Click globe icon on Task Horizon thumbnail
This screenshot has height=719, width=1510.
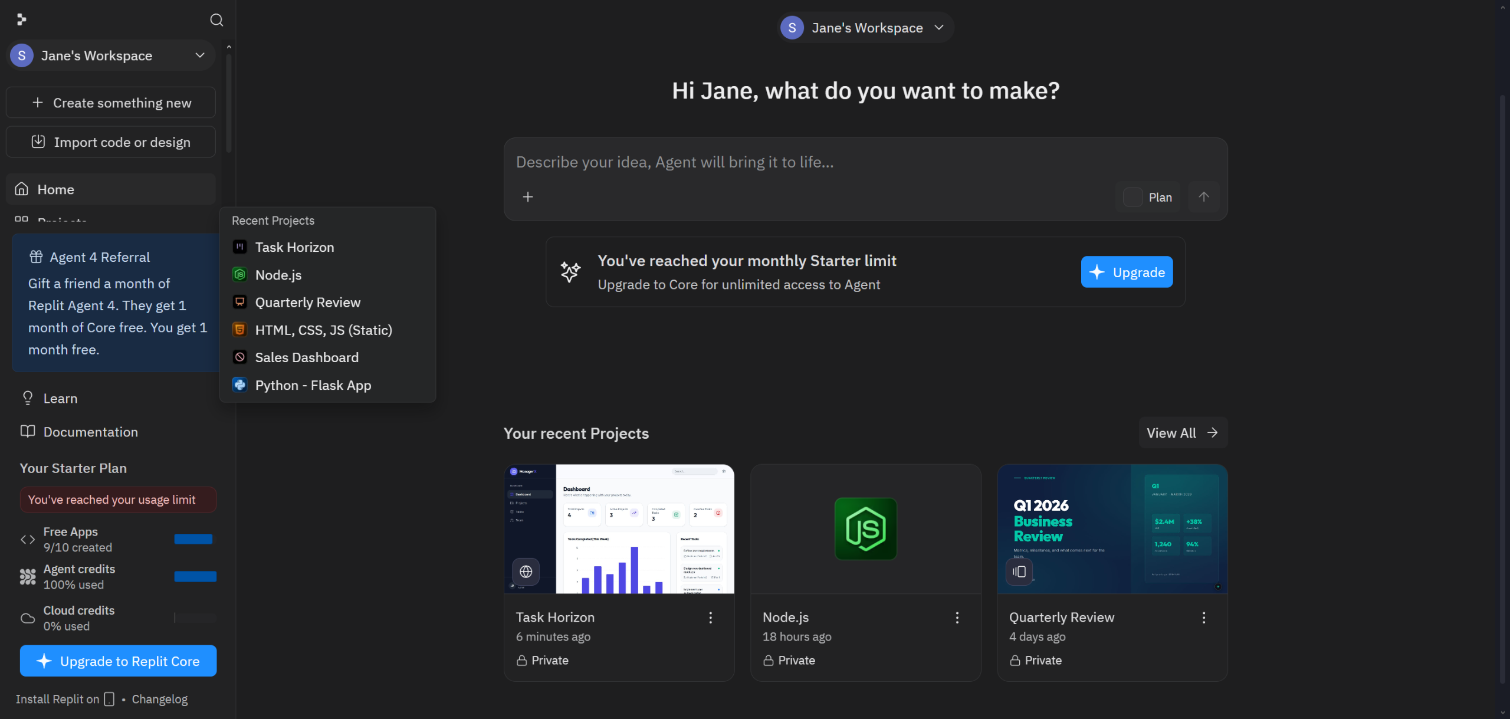(x=526, y=572)
